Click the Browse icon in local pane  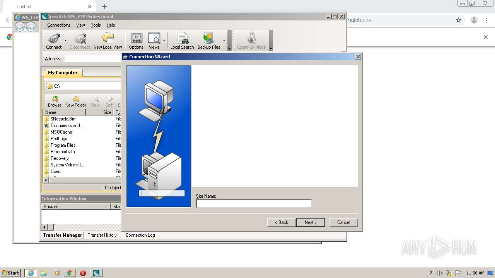(55, 102)
